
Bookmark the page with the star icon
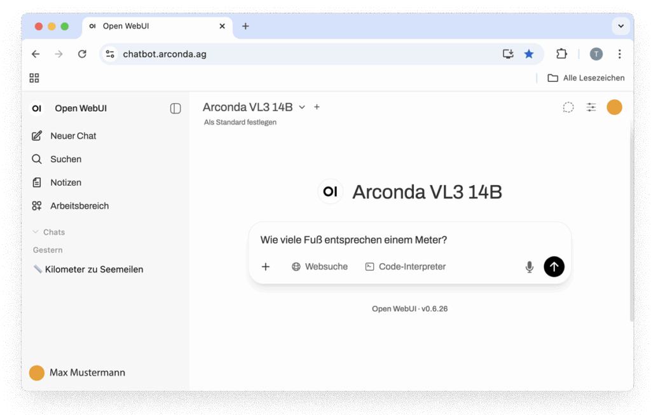click(x=529, y=54)
